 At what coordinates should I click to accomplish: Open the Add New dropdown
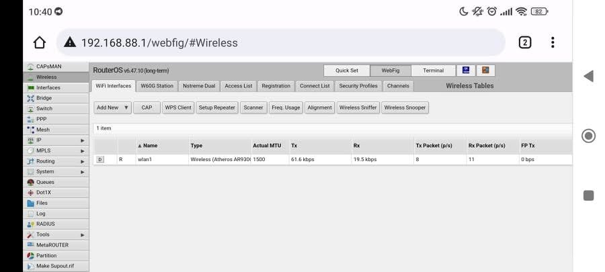[112, 107]
